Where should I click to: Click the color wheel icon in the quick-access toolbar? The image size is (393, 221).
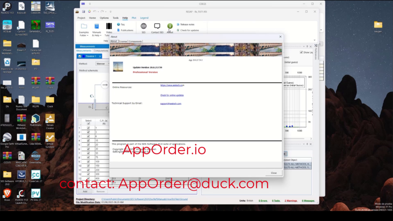pyautogui.click(x=89, y=12)
